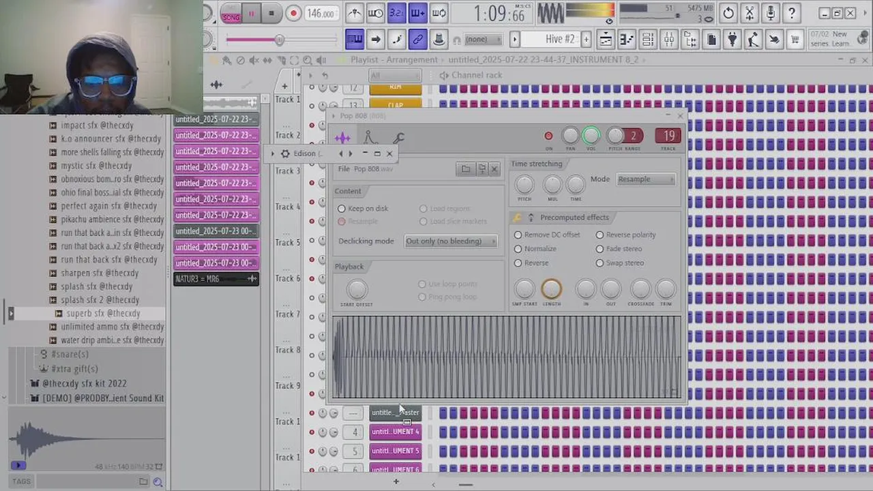Open content library shopping cart icon
Image resolution: width=873 pixels, height=491 pixels.
click(x=795, y=40)
